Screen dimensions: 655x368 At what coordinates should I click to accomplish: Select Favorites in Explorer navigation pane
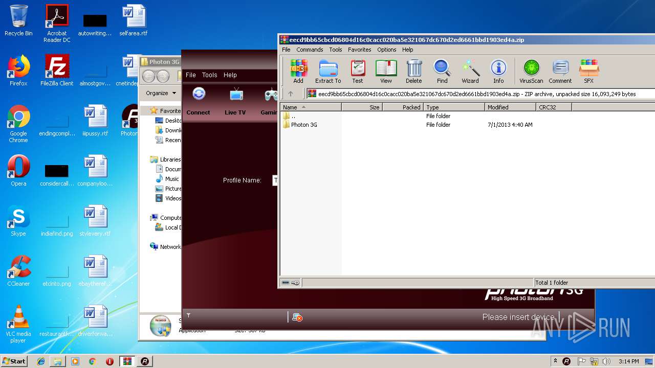coord(165,111)
